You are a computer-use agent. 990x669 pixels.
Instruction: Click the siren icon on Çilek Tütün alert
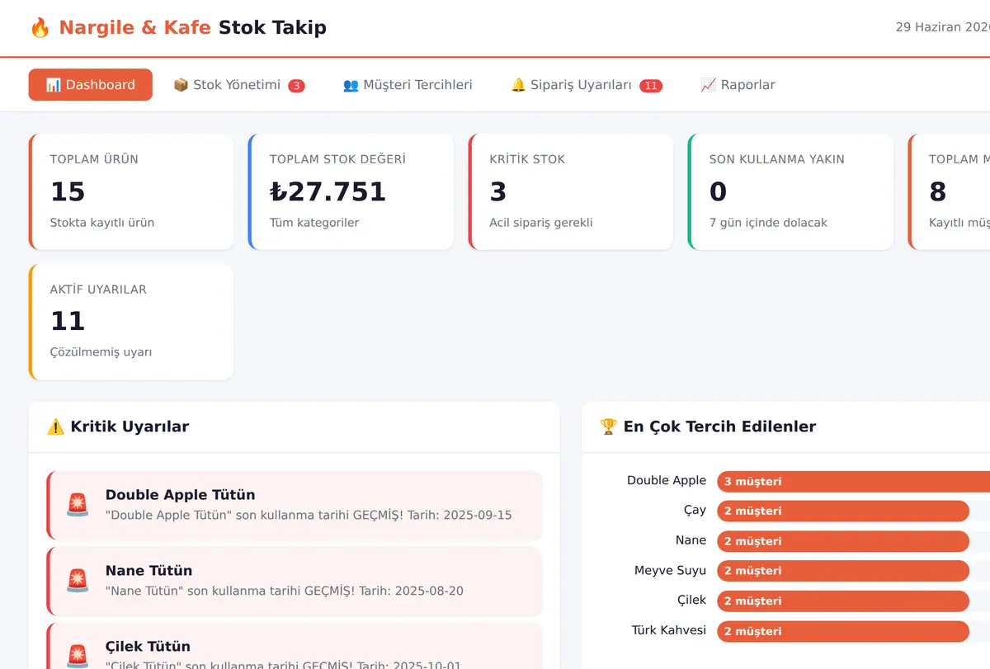click(x=78, y=655)
